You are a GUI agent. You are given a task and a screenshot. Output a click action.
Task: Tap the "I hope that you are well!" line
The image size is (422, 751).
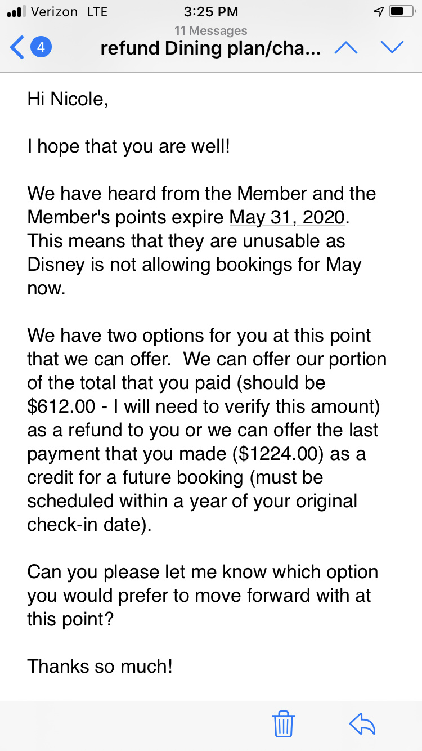[x=129, y=146]
